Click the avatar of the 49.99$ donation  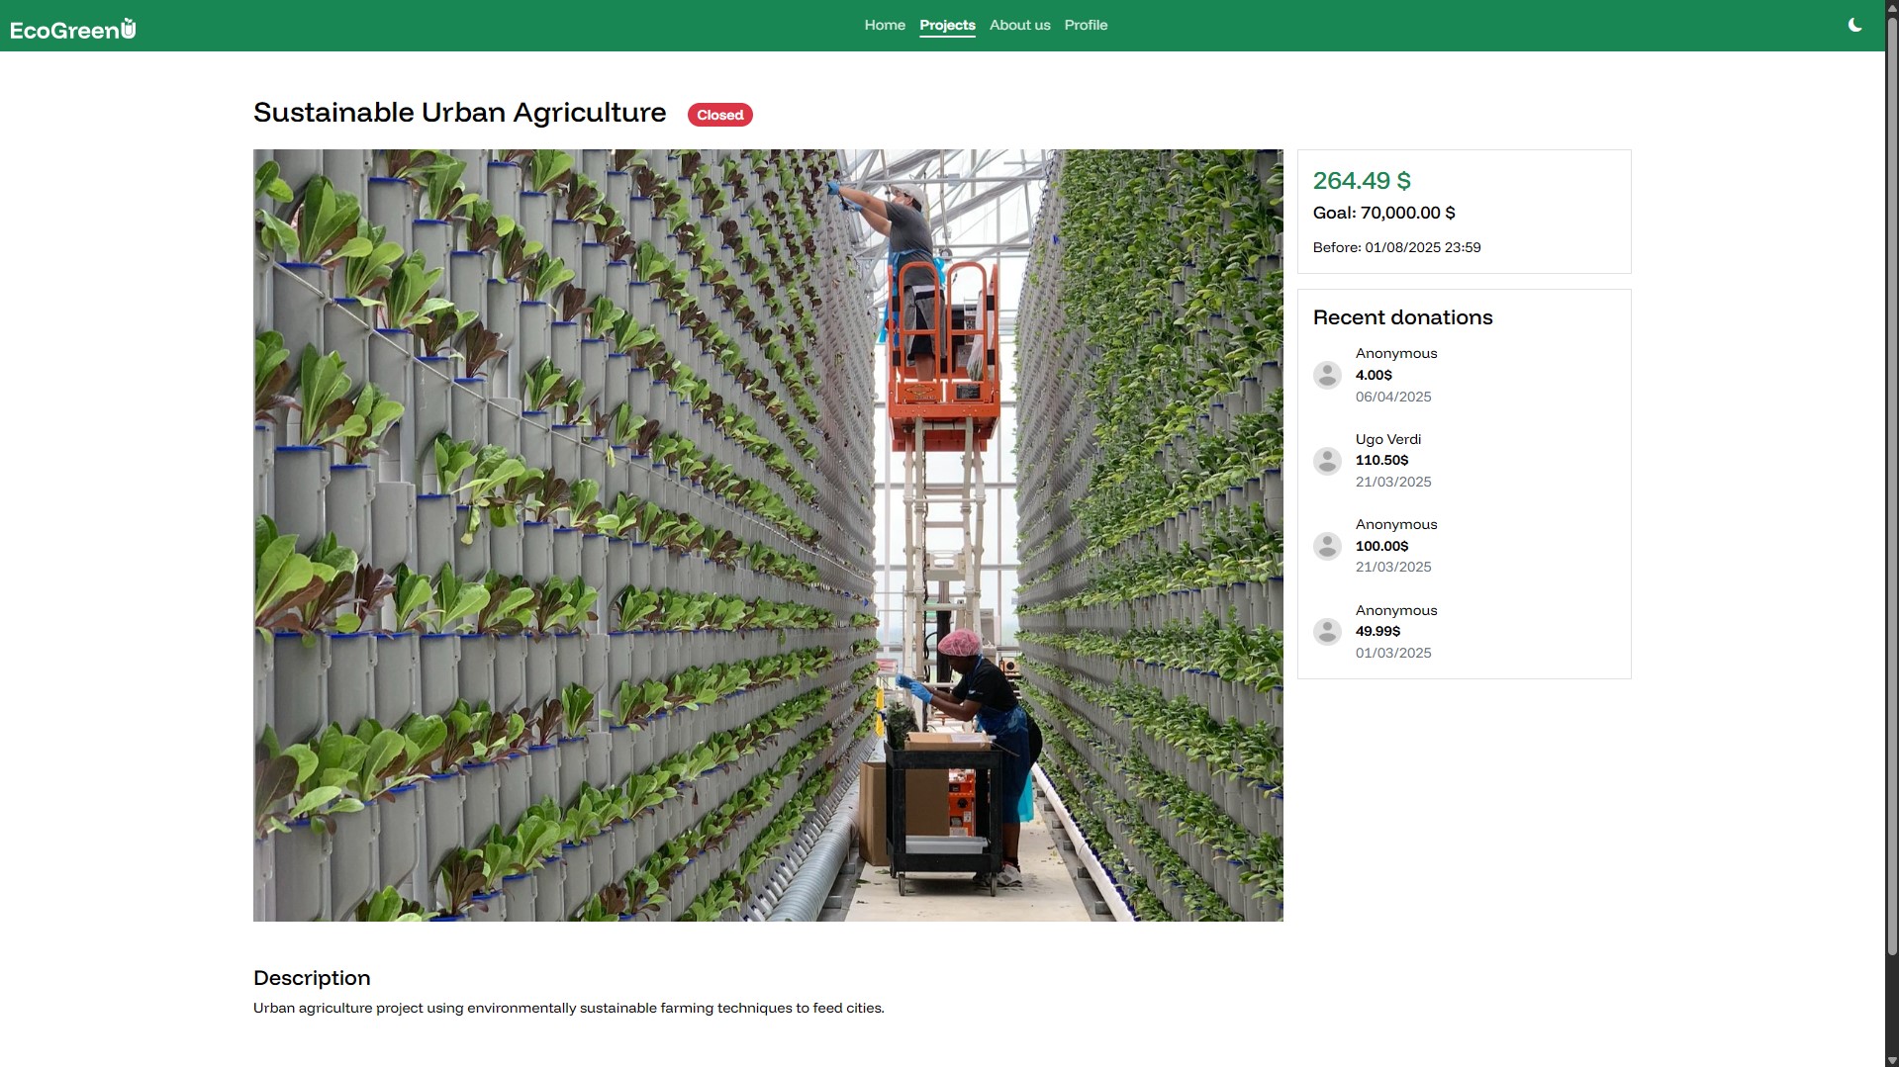coord(1327,632)
